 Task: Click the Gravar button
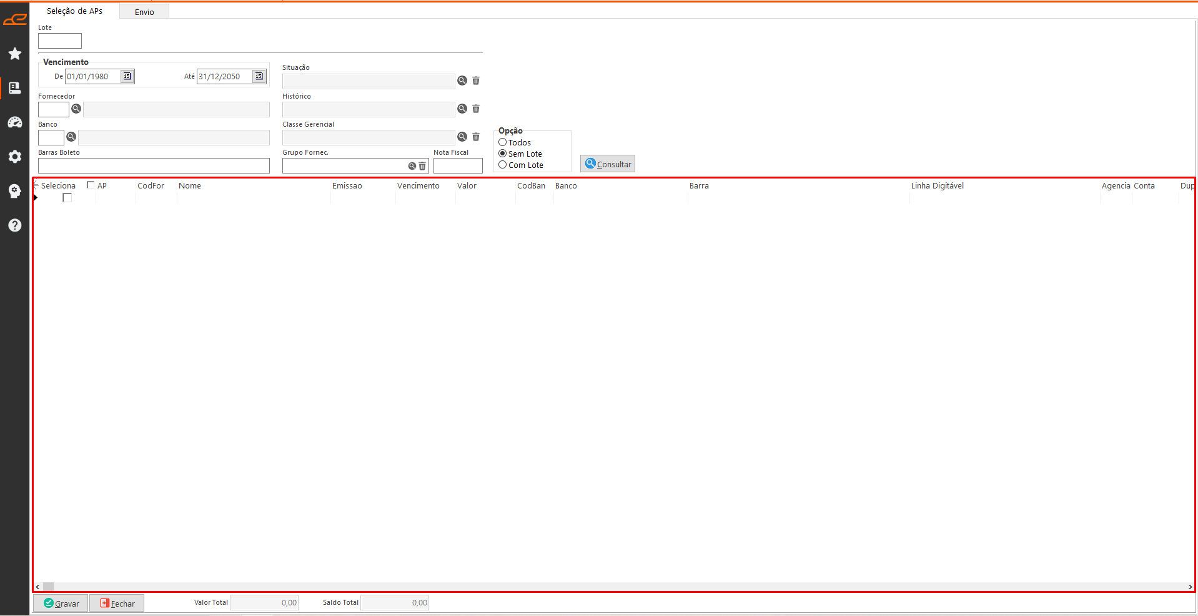click(61, 603)
